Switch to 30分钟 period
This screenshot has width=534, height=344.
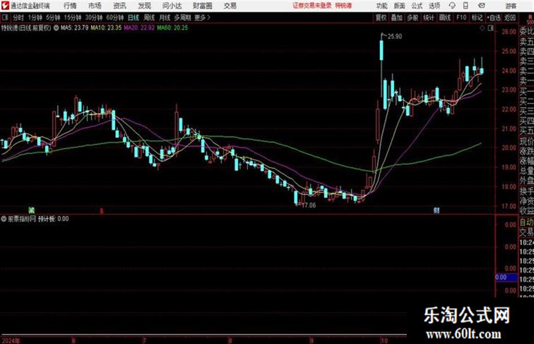tap(94, 18)
